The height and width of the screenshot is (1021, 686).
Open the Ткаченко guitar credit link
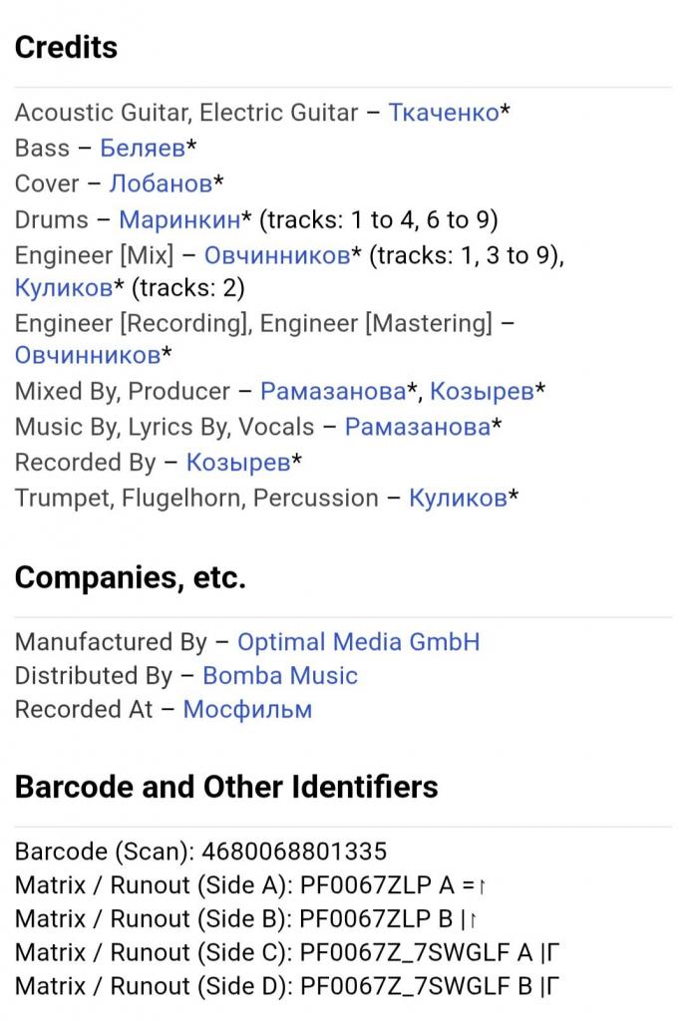click(x=444, y=113)
